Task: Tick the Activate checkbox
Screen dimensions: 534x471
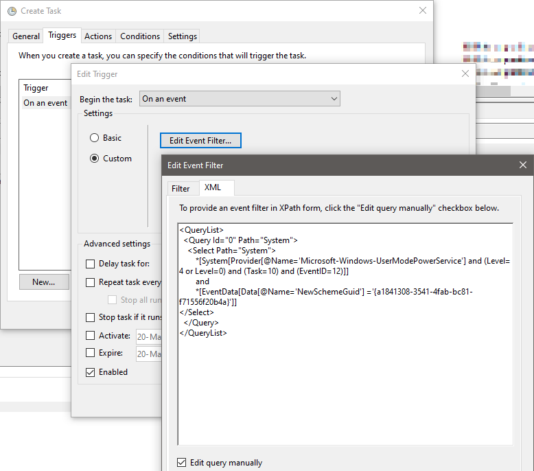Action: click(x=90, y=336)
